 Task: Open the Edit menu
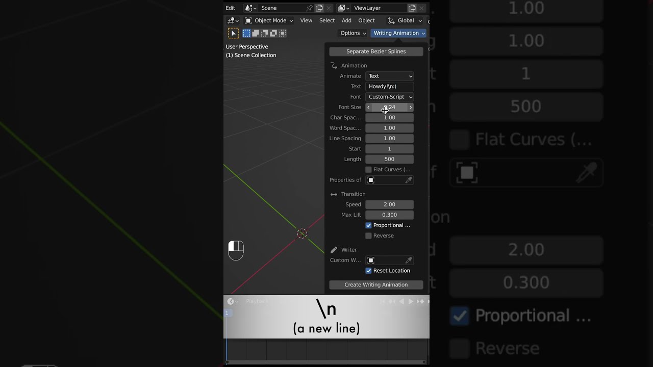pyautogui.click(x=231, y=8)
